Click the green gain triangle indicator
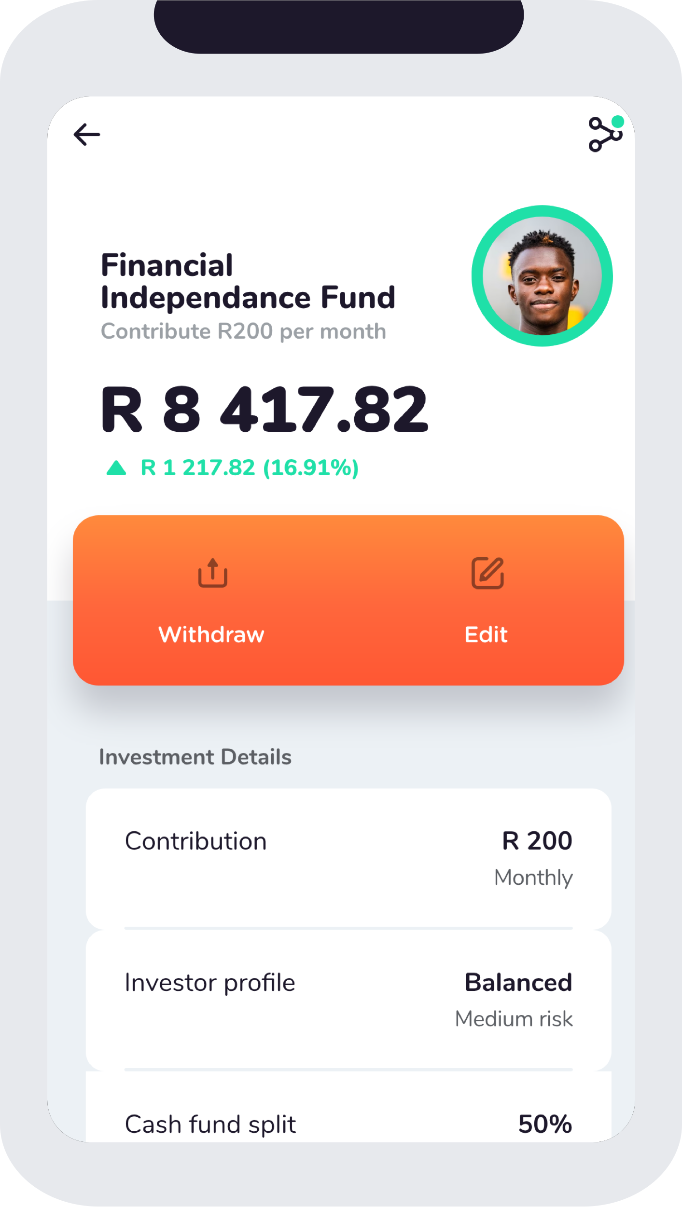This screenshot has height=1207, width=682. (x=116, y=468)
